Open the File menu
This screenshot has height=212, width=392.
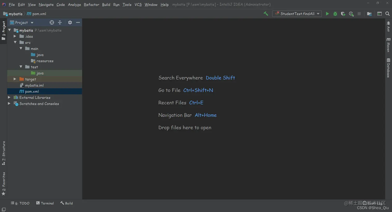tap(12, 4)
